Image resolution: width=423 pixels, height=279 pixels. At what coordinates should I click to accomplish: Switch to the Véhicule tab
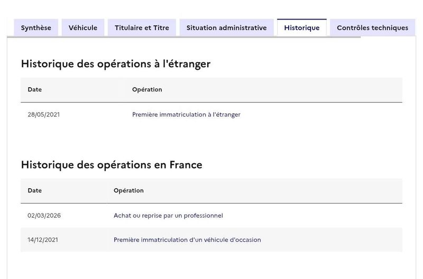click(x=83, y=27)
